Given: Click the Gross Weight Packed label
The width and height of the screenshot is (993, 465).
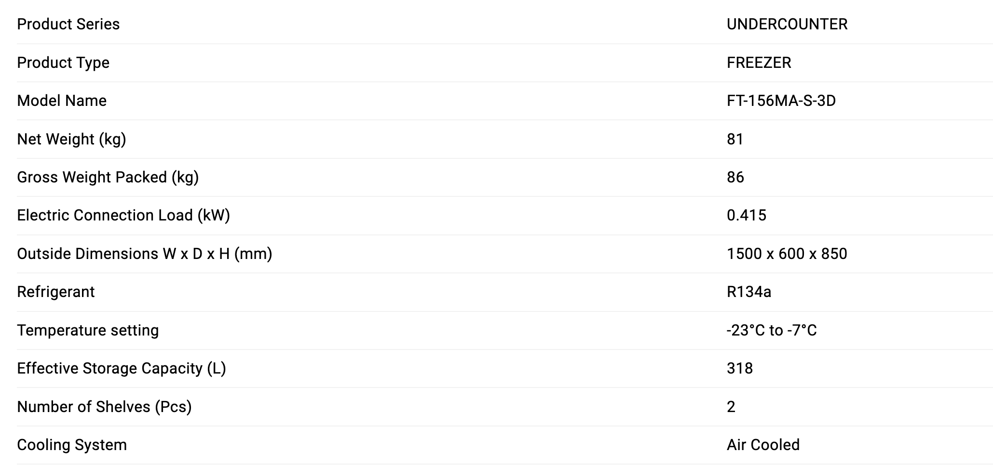Looking at the screenshot, I should (108, 177).
